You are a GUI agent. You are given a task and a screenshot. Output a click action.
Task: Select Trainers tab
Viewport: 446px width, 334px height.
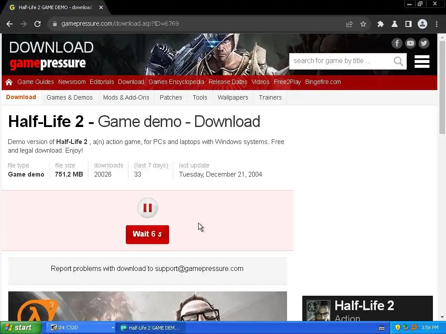pos(270,97)
